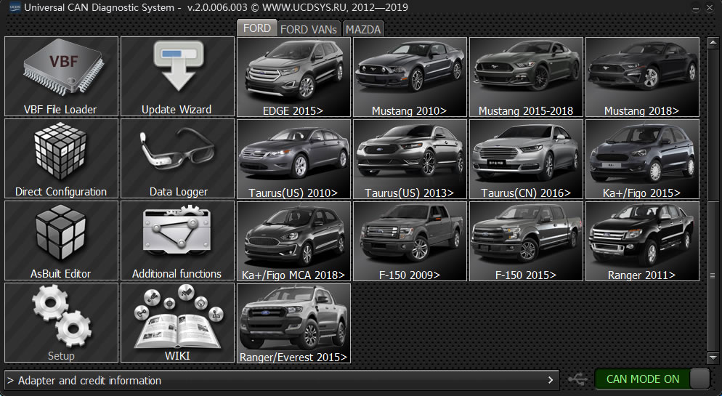Click the vehicle list scrollbar thumb

click(713, 276)
